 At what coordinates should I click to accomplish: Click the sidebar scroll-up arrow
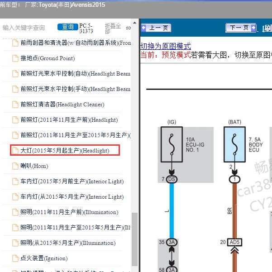coord(134,23)
